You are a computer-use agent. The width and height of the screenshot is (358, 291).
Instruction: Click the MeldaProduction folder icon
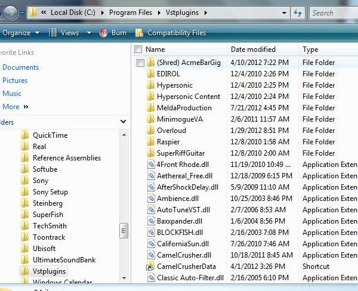pos(151,108)
